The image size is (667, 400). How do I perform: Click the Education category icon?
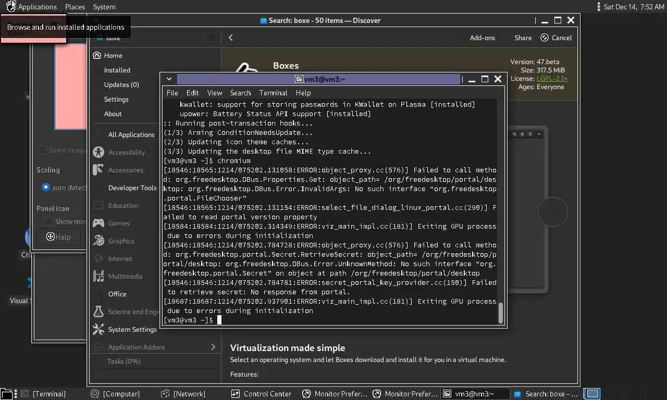point(98,205)
